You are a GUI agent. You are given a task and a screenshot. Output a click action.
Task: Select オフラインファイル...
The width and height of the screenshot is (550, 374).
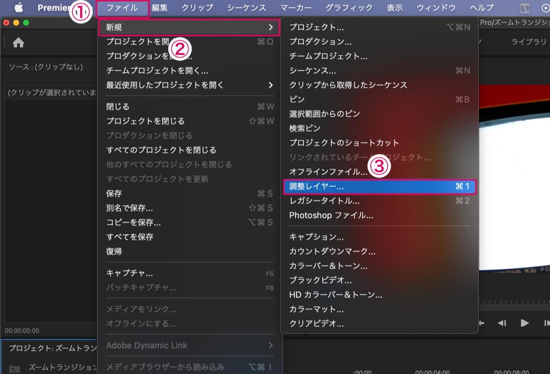[379, 172]
